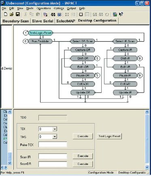Click the Capture-IR state node
This screenshot has height=176, width=151.
pos(125,50)
